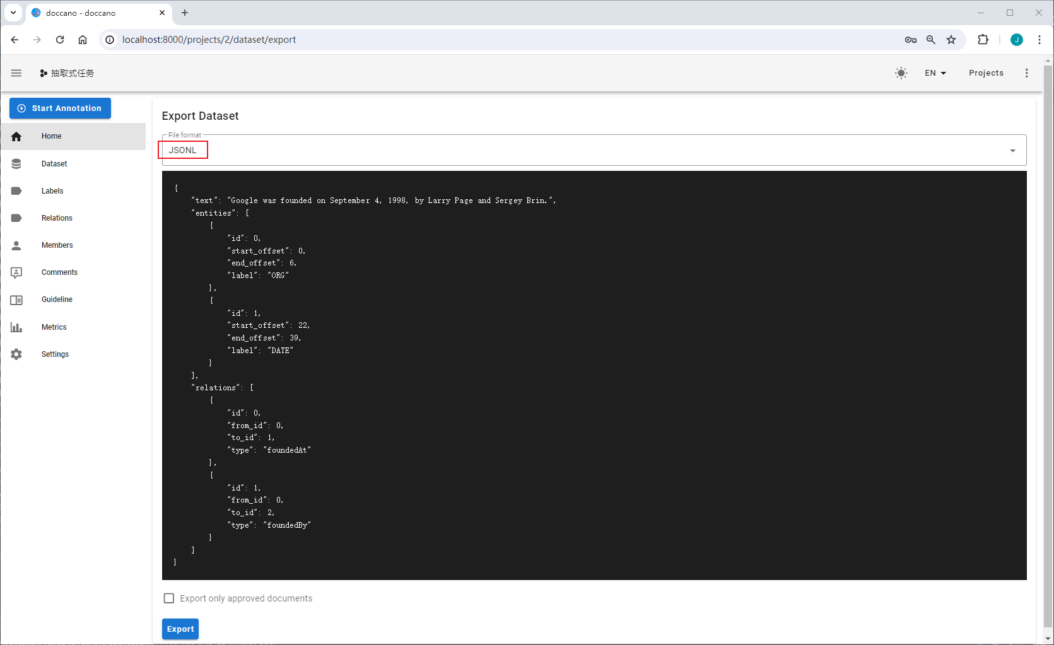
Task: Enable Export only approved documents
Action: (168, 598)
